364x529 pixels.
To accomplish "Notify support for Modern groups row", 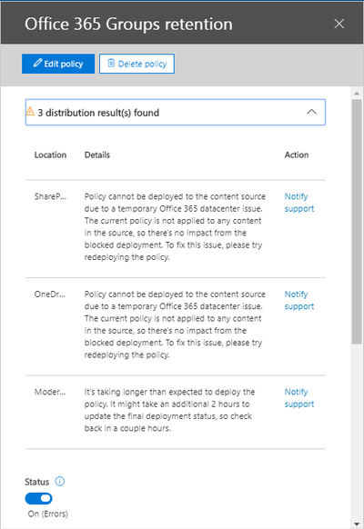I will tap(299, 398).
